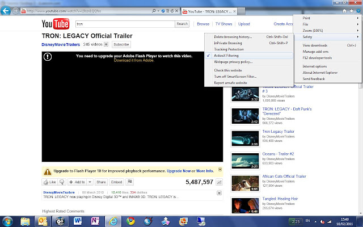This screenshot has width=363, height=227.
Task: Open the Home page icon
Action: click(x=344, y=11)
